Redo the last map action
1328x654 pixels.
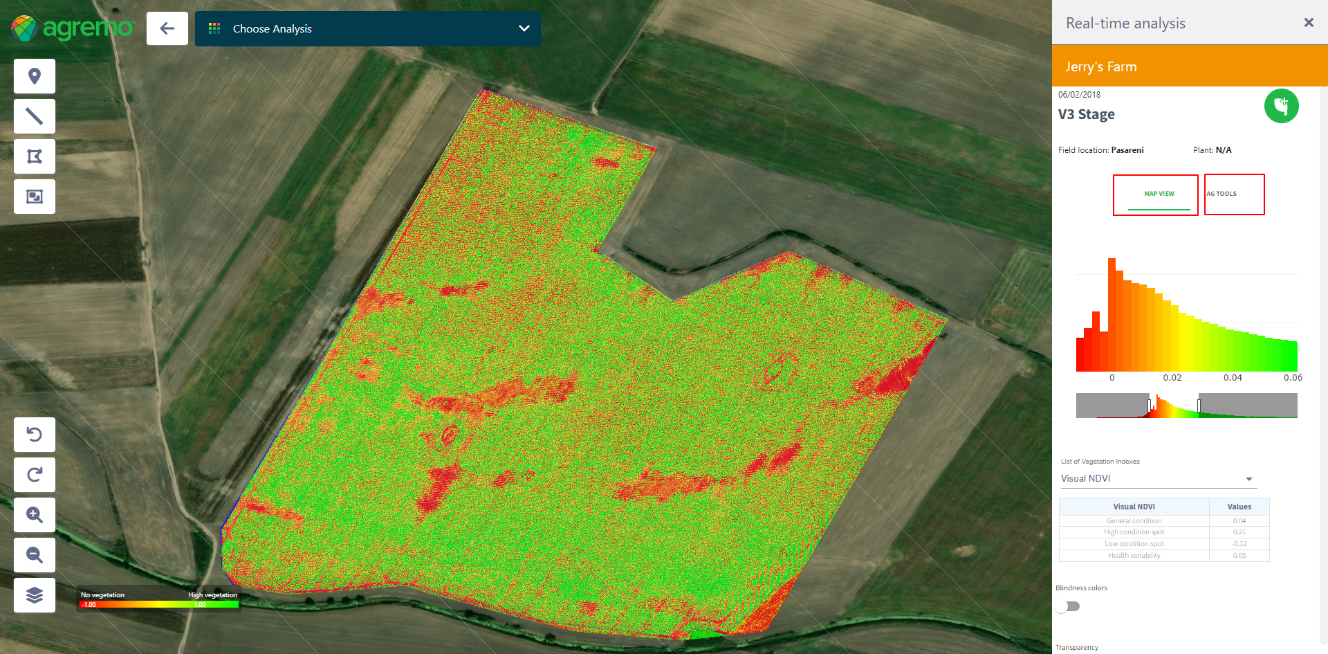(35, 475)
